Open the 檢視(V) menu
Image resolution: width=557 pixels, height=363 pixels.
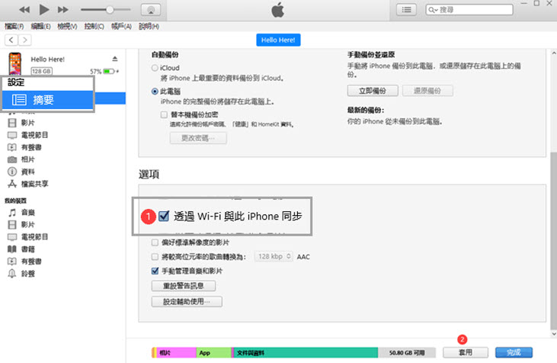tap(67, 26)
